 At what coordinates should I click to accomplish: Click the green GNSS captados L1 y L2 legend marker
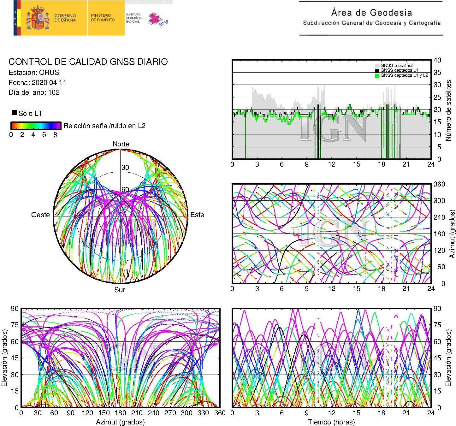pyautogui.click(x=377, y=76)
